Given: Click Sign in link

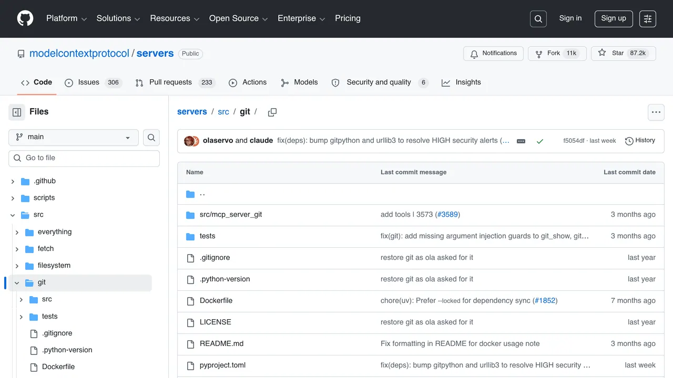Looking at the screenshot, I should [570, 18].
